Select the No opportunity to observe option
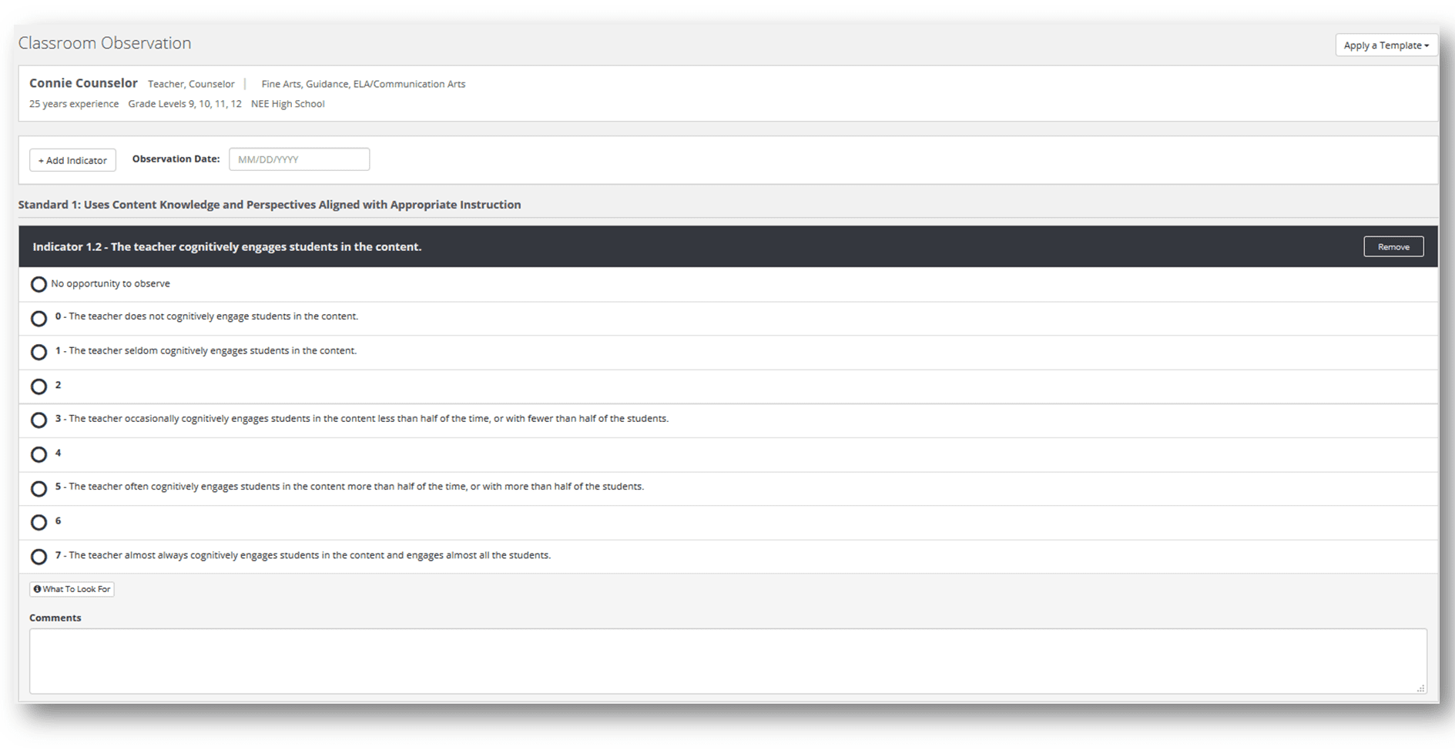 click(39, 284)
